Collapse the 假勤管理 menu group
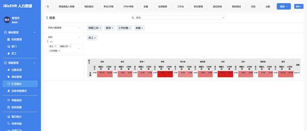307x131 pixels. coord(34,63)
